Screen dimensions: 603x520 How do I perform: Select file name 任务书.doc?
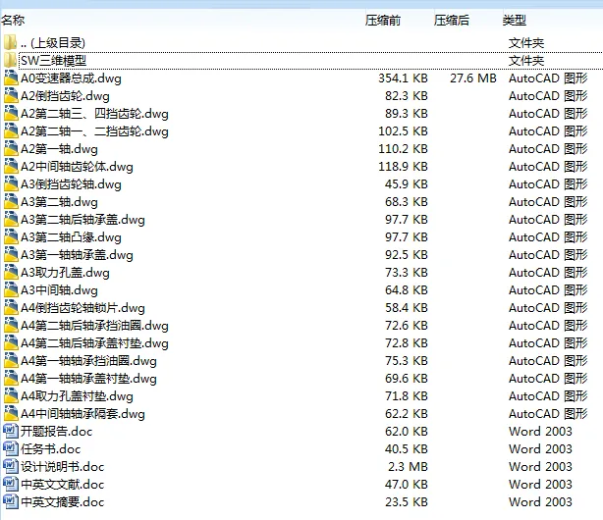[x=51, y=449]
